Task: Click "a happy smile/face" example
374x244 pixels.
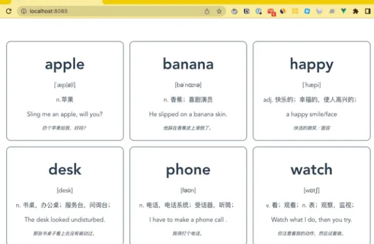Action: 311,115
